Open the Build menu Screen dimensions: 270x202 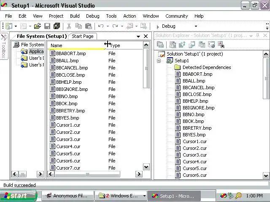click(x=75, y=16)
